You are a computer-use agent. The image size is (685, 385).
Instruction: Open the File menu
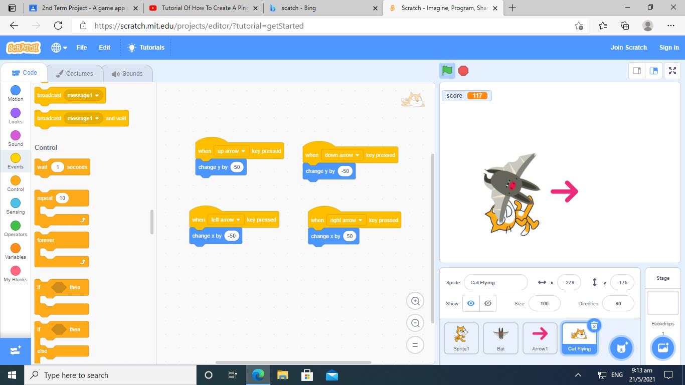pyautogui.click(x=82, y=48)
